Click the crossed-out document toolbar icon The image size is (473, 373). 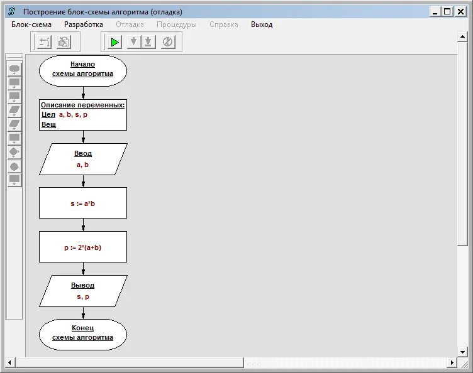[64, 42]
